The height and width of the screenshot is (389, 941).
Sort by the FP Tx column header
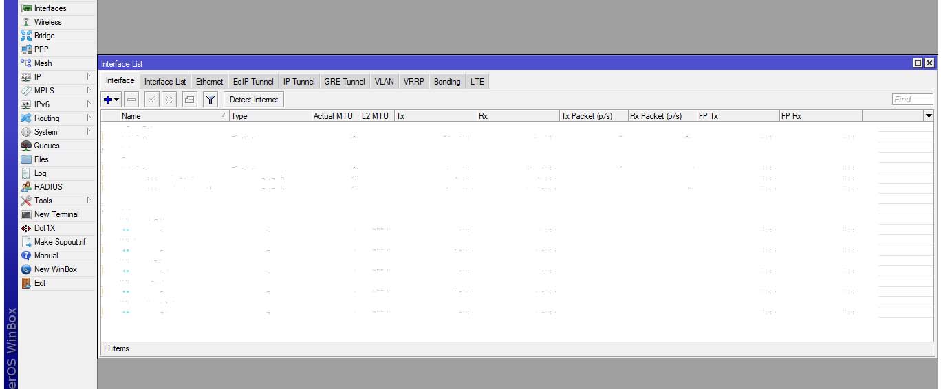point(738,116)
